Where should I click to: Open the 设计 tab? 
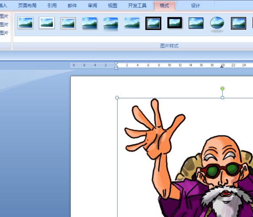(195, 5)
